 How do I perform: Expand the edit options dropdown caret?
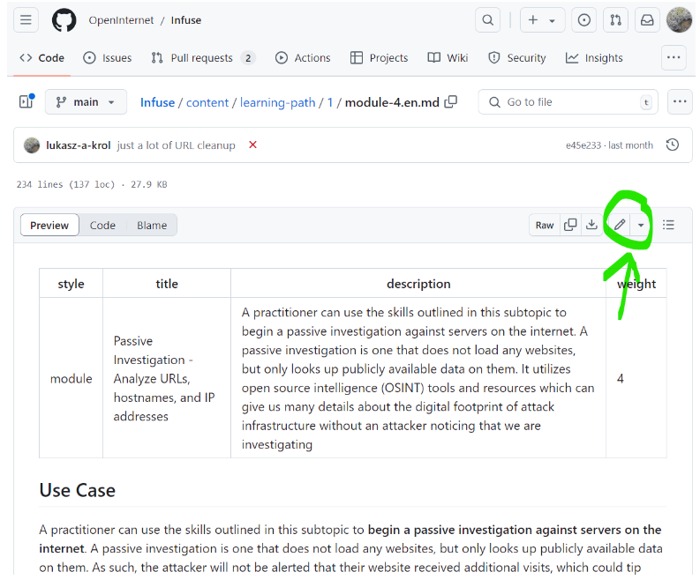pos(641,225)
